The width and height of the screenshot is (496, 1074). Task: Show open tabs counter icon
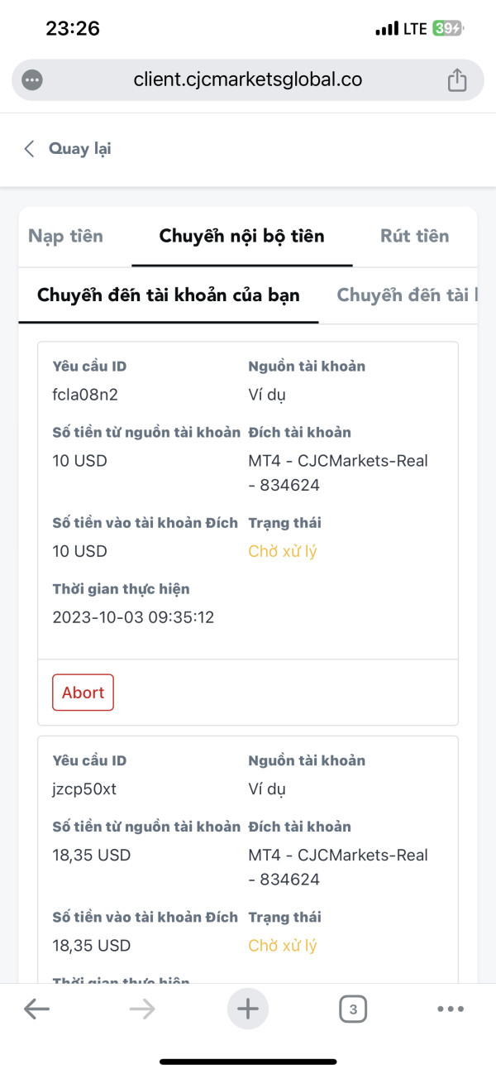[353, 1009]
